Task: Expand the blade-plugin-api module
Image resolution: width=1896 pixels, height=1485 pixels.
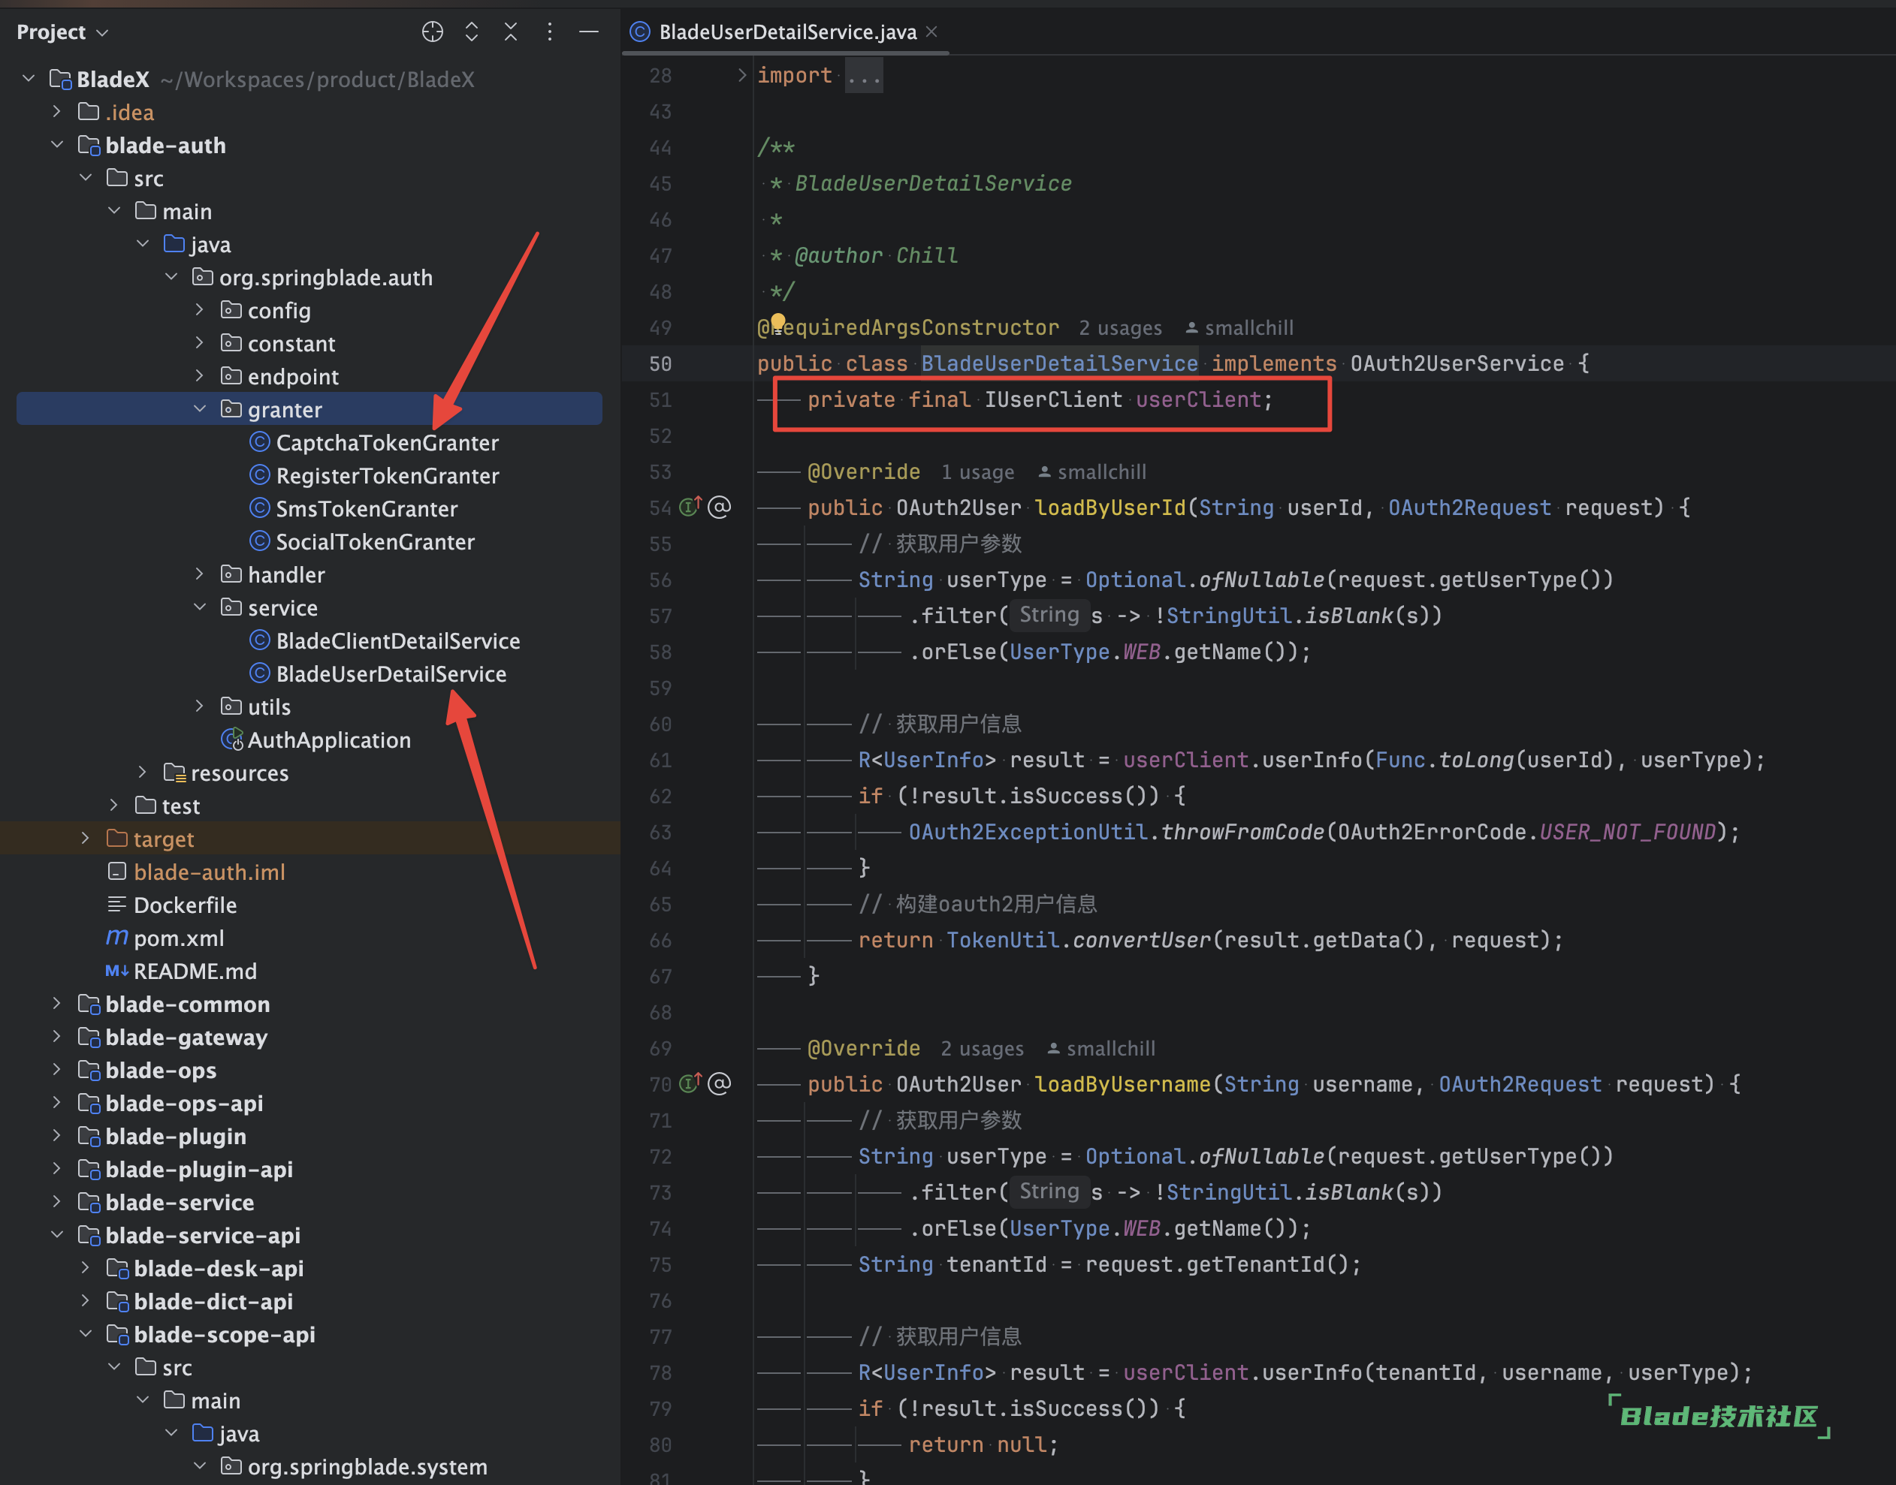Action: pyautogui.click(x=57, y=1170)
